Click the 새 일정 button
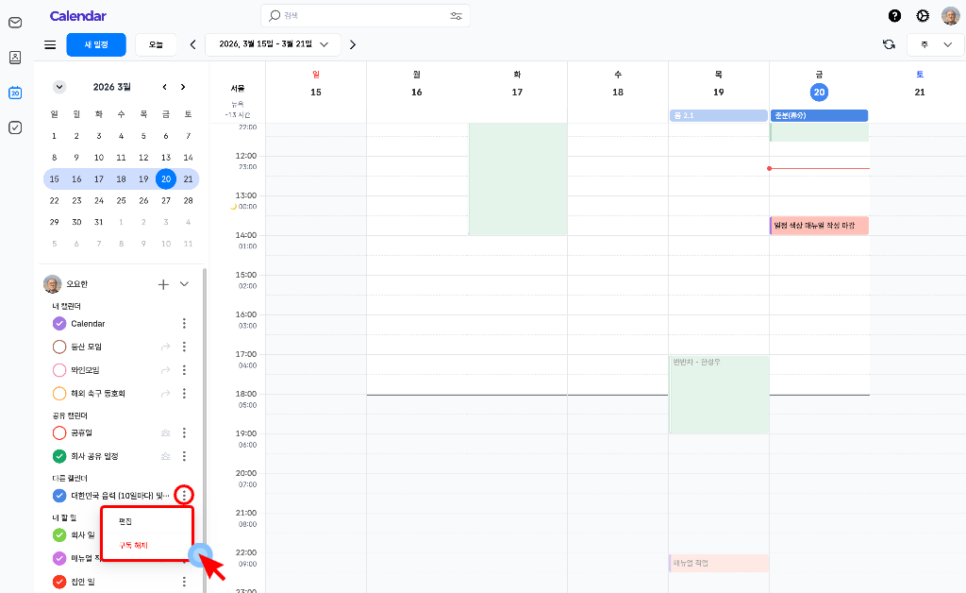966x593 pixels. click(x=95, y=44)
